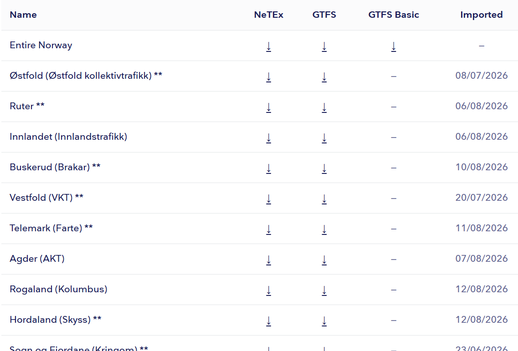
Task: Click the Imported column header
Action: [482, 15]
